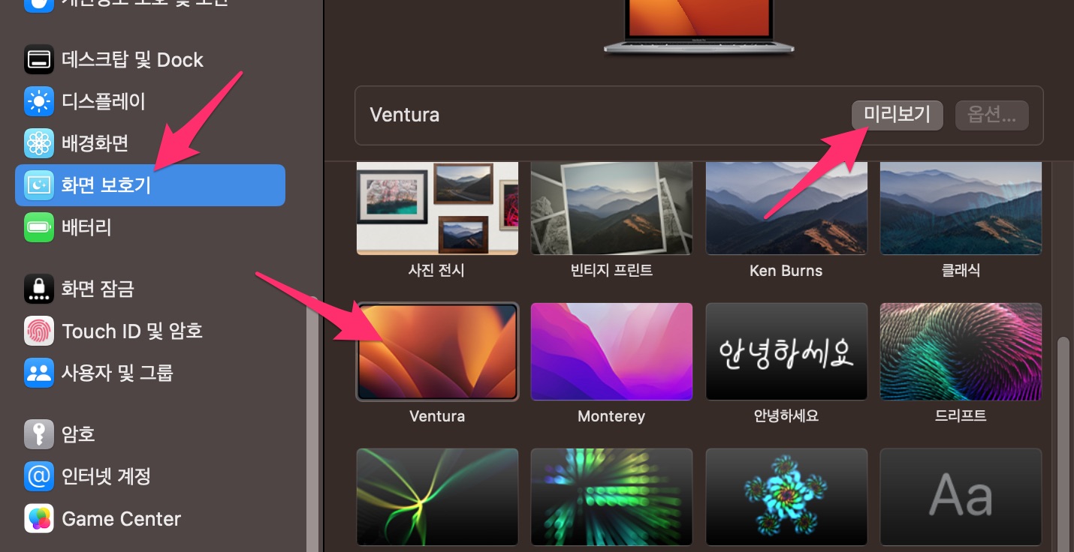Select the 사진 전시 screen saver thumbnail
The image size is (1074, 552).
(x=437, y=208)
